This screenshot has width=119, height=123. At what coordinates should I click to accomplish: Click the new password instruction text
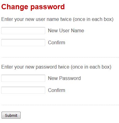pos(56,67)
